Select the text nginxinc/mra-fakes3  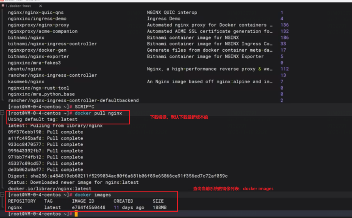[34, 63]
